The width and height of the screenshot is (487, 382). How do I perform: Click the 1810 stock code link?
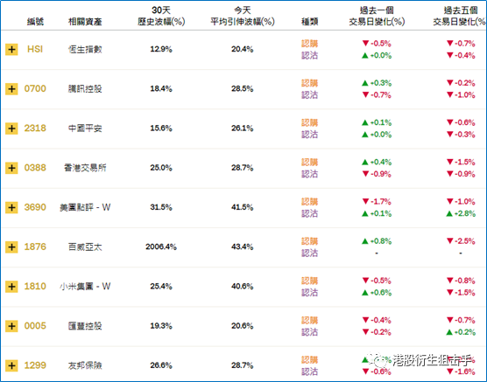point(35,286)
